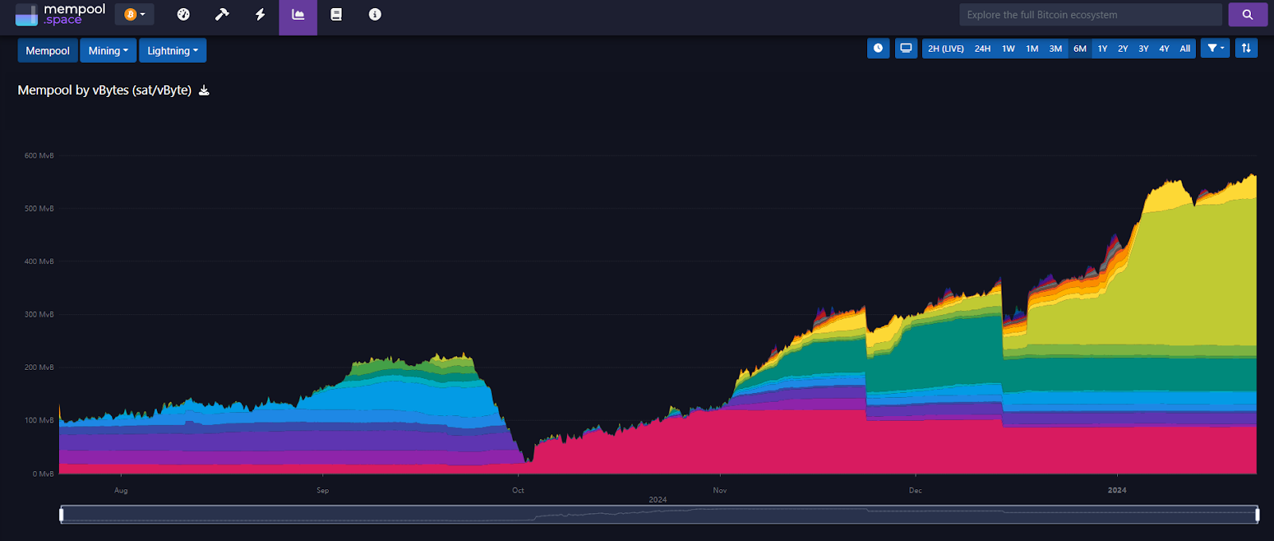Image resolution: width=1274 pixels, height=541 pixels.
Task: Open the mempool.space home logo
Action: tap(61, 14)
